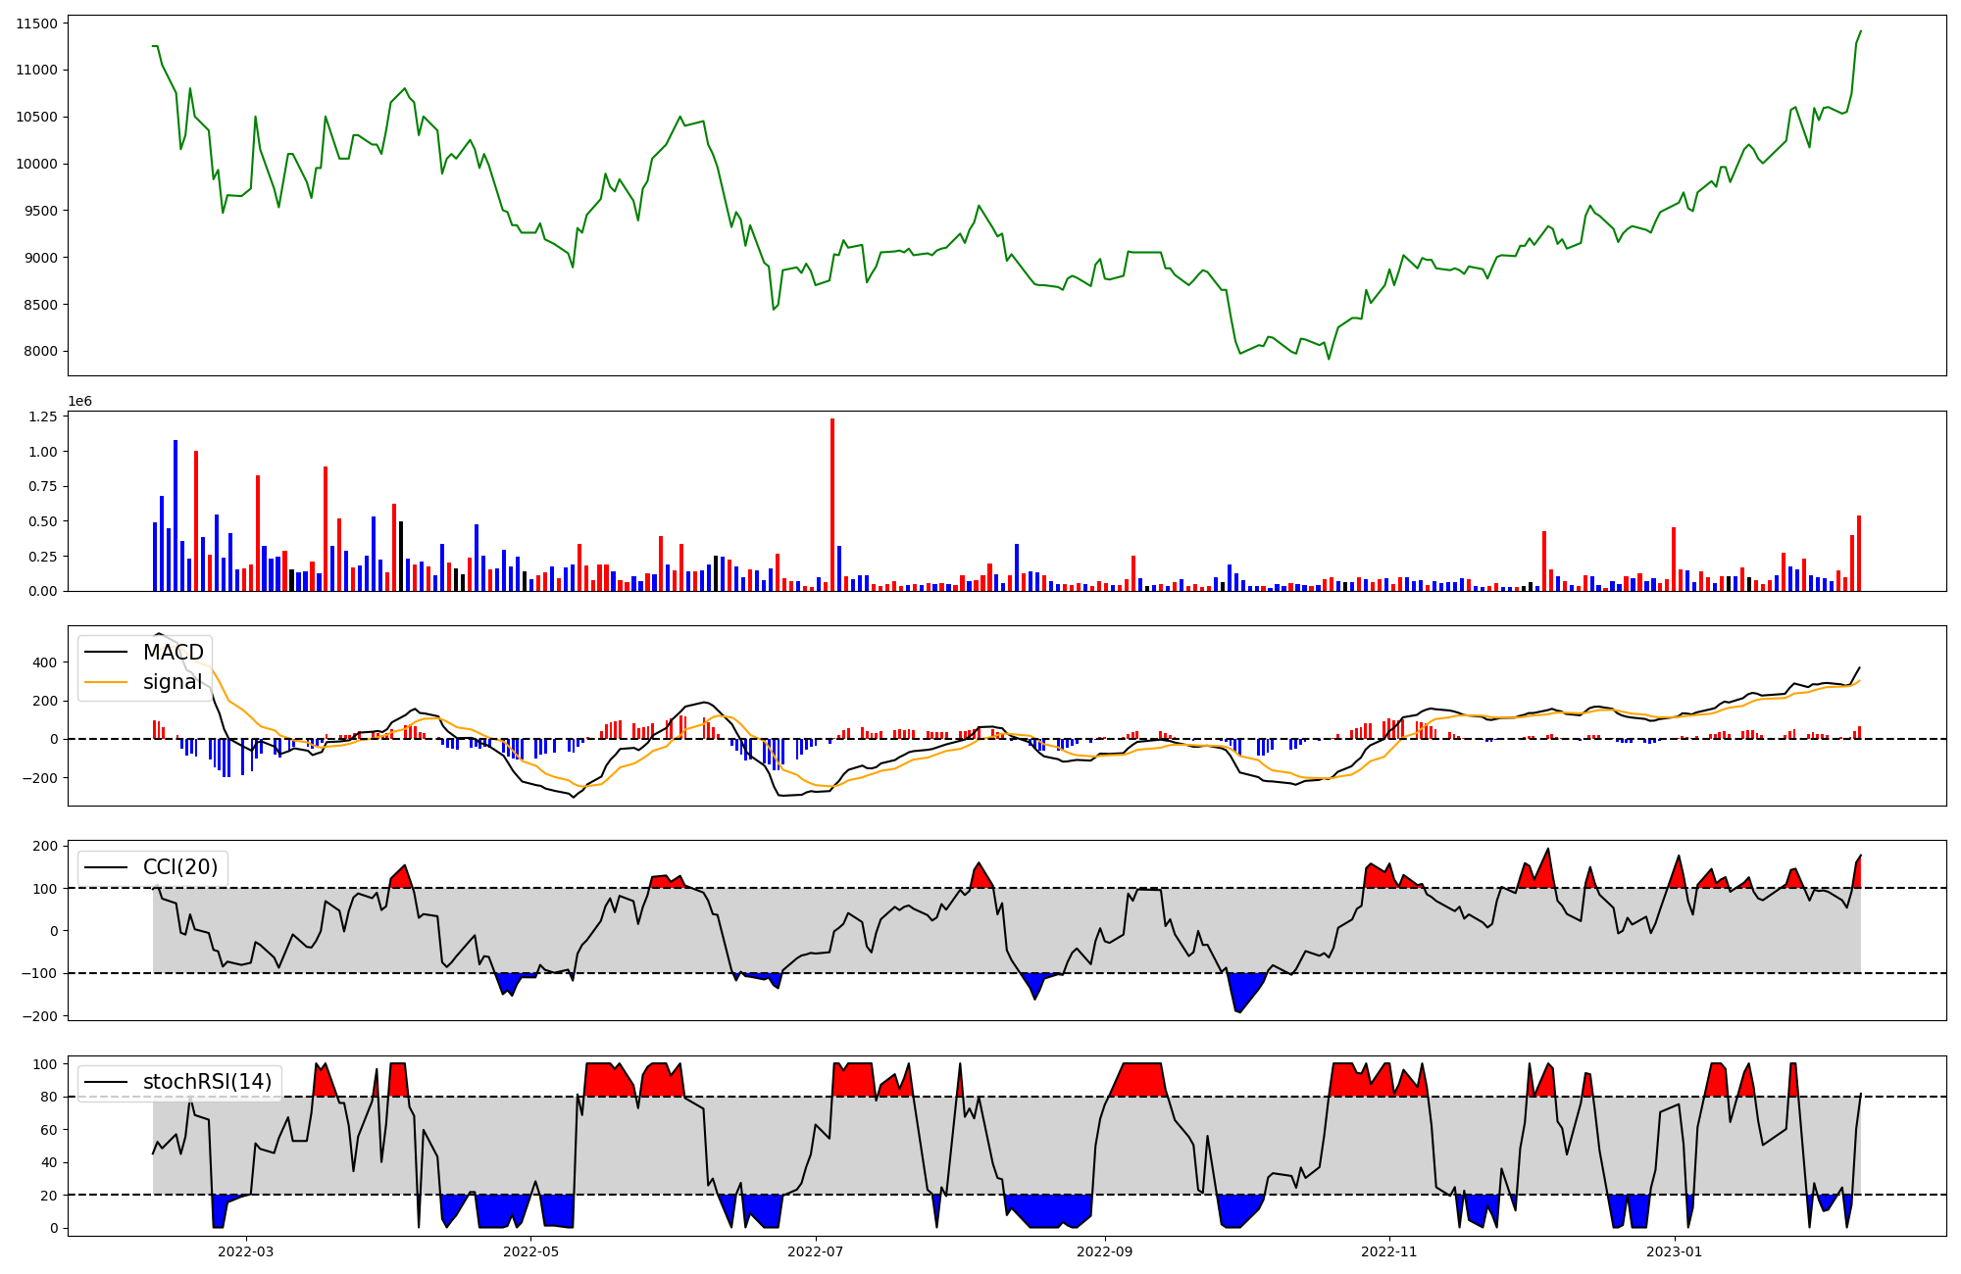
Task: Click the 80 tick on stochRSI axis
Action: pyautogui.click(x=49, y=1097)
